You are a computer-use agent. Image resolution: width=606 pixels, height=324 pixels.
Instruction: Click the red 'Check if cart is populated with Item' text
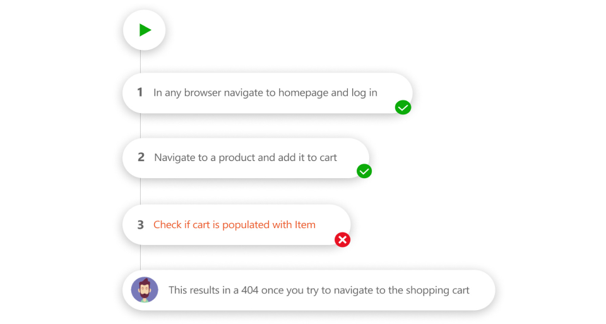tap(234, 225)
